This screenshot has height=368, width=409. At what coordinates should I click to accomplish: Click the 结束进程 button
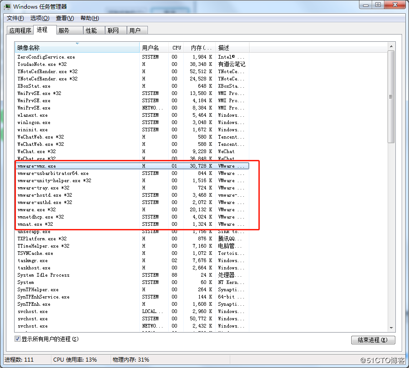click(373, 340)
